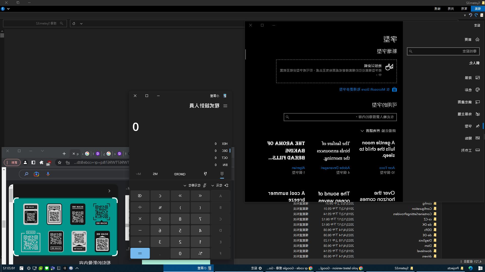485x272 pixels.
Task: Cycle the QWORD word size in Calculator
Action: (180, 174)
